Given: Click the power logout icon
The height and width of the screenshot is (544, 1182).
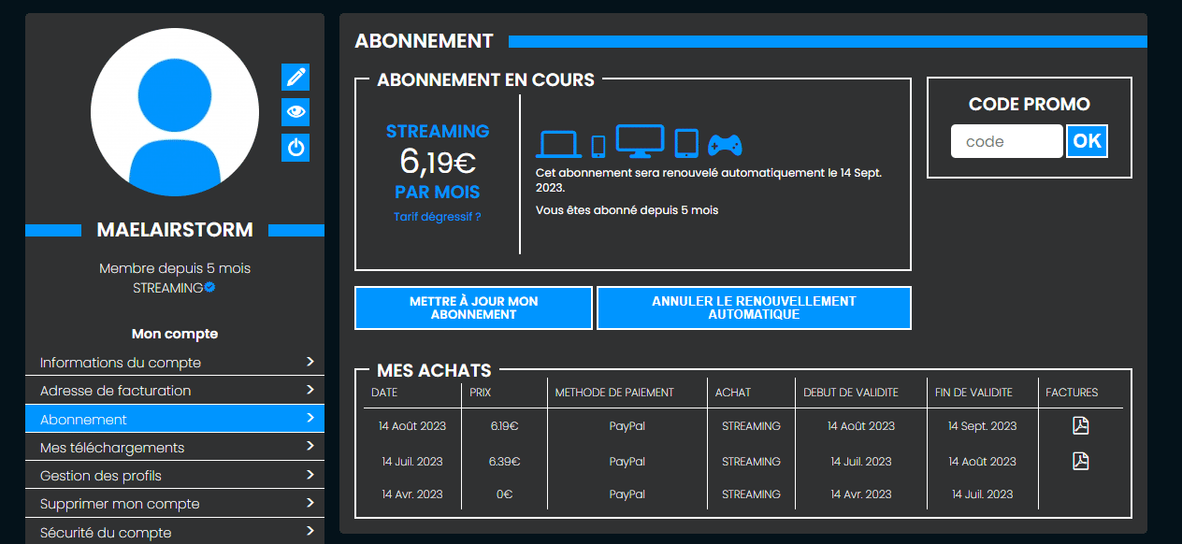Looking at the screenshot, I should pos(295,148).
